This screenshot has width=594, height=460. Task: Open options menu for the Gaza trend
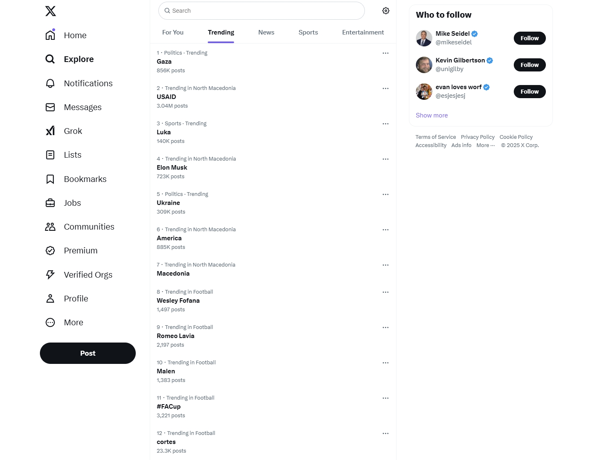(x=385, y=53)
